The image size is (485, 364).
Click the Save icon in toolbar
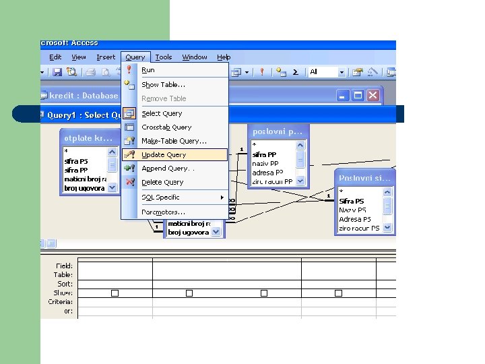(57, 72)
